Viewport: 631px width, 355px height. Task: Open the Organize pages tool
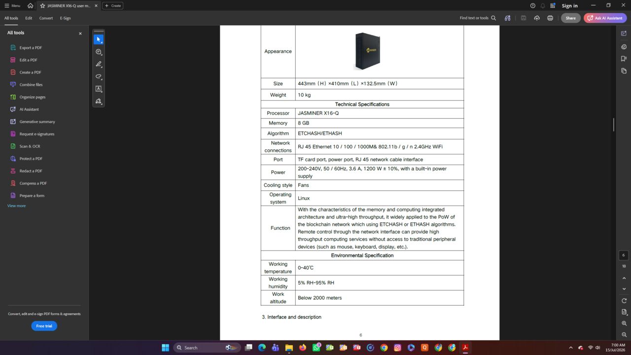[x=33, y=97]
